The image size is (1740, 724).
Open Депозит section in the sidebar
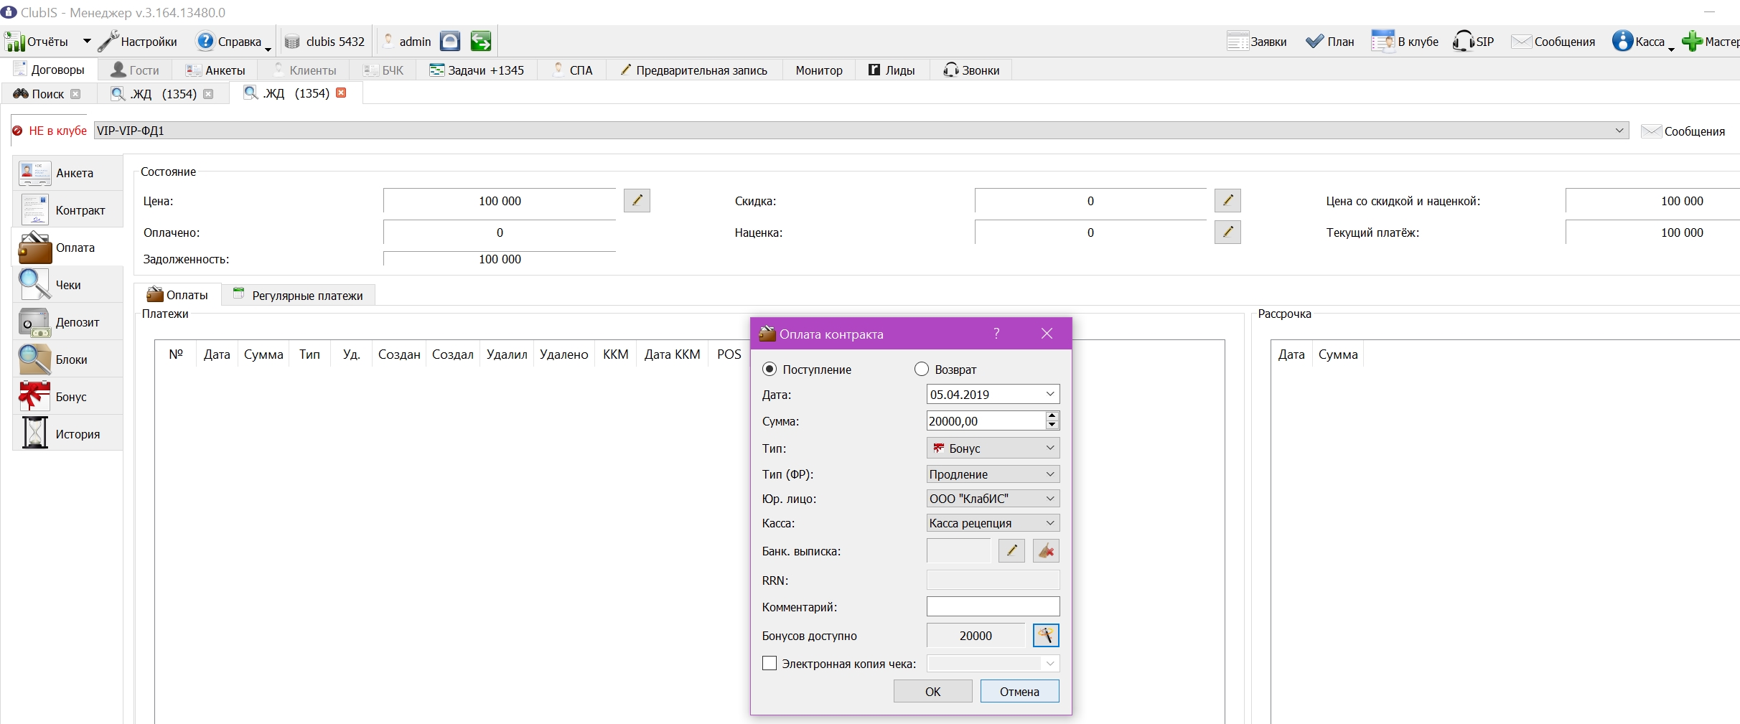pos(67,322)
